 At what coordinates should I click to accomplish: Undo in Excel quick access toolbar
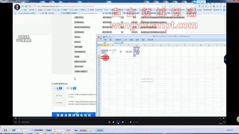(106, 37)
